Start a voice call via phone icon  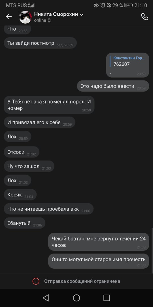point(144,17)
